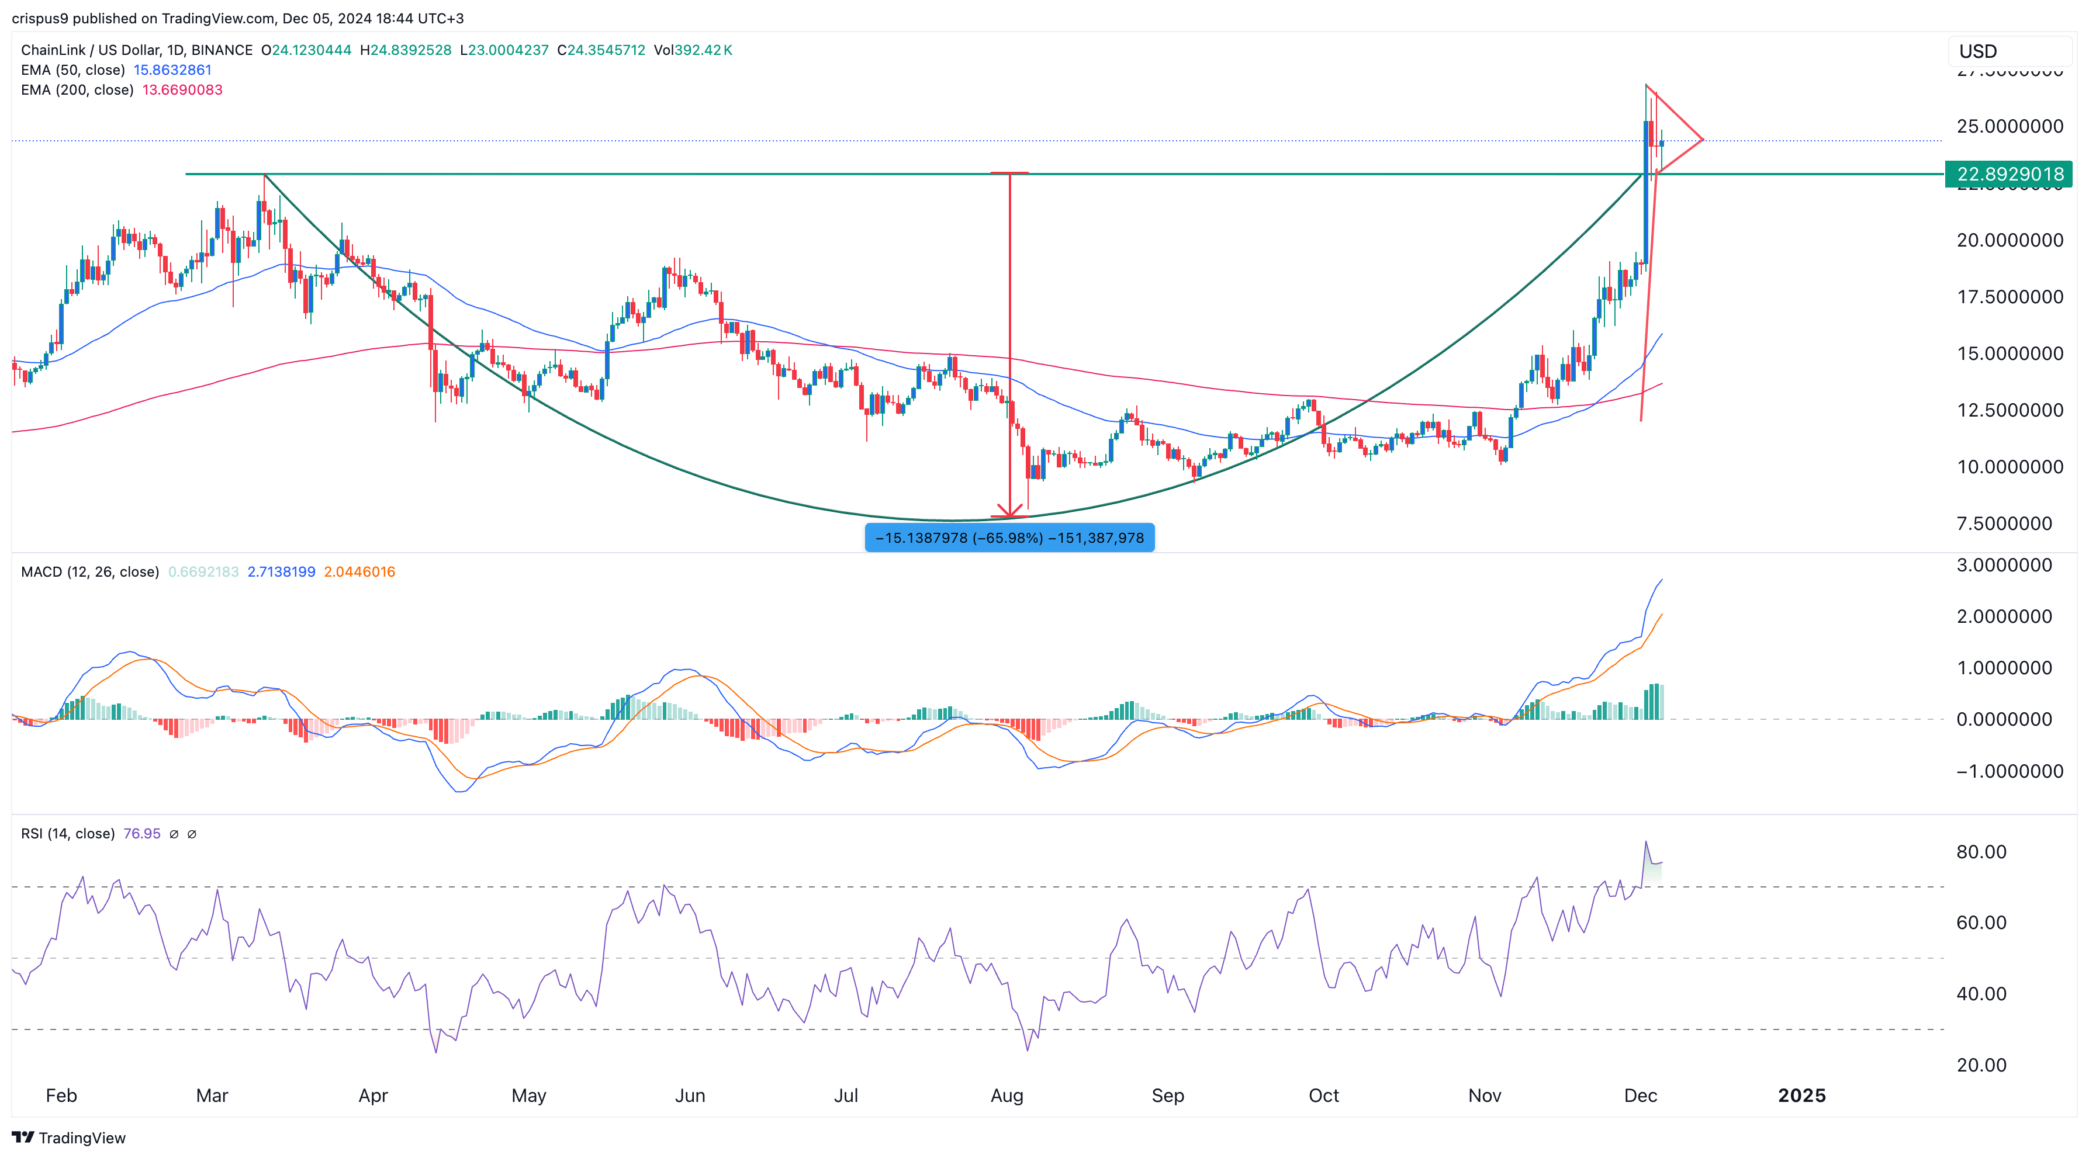
Task: Click the 20.0000000 price axis label
Action: click(2010, 241)
